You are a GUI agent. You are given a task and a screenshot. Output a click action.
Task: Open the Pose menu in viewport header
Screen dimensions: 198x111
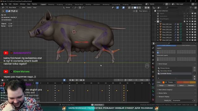(x=35, y=7)
